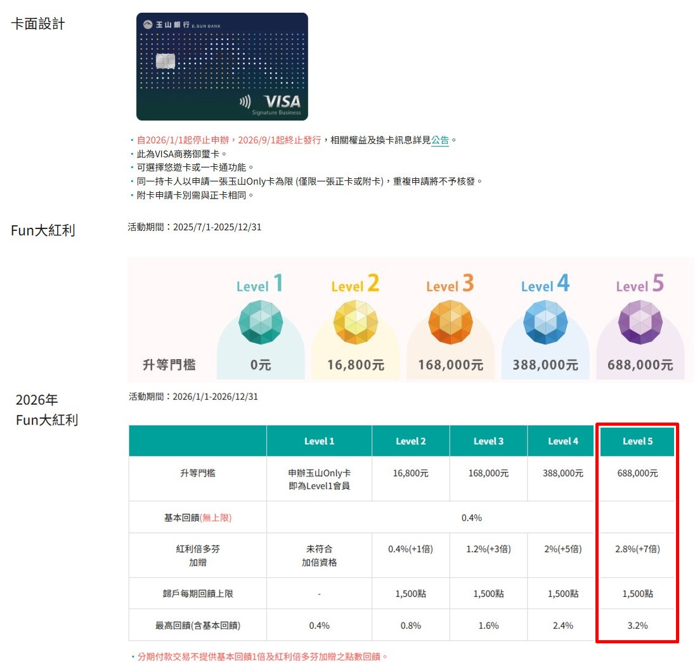Click the Level 2 table column header

point(410,442)
